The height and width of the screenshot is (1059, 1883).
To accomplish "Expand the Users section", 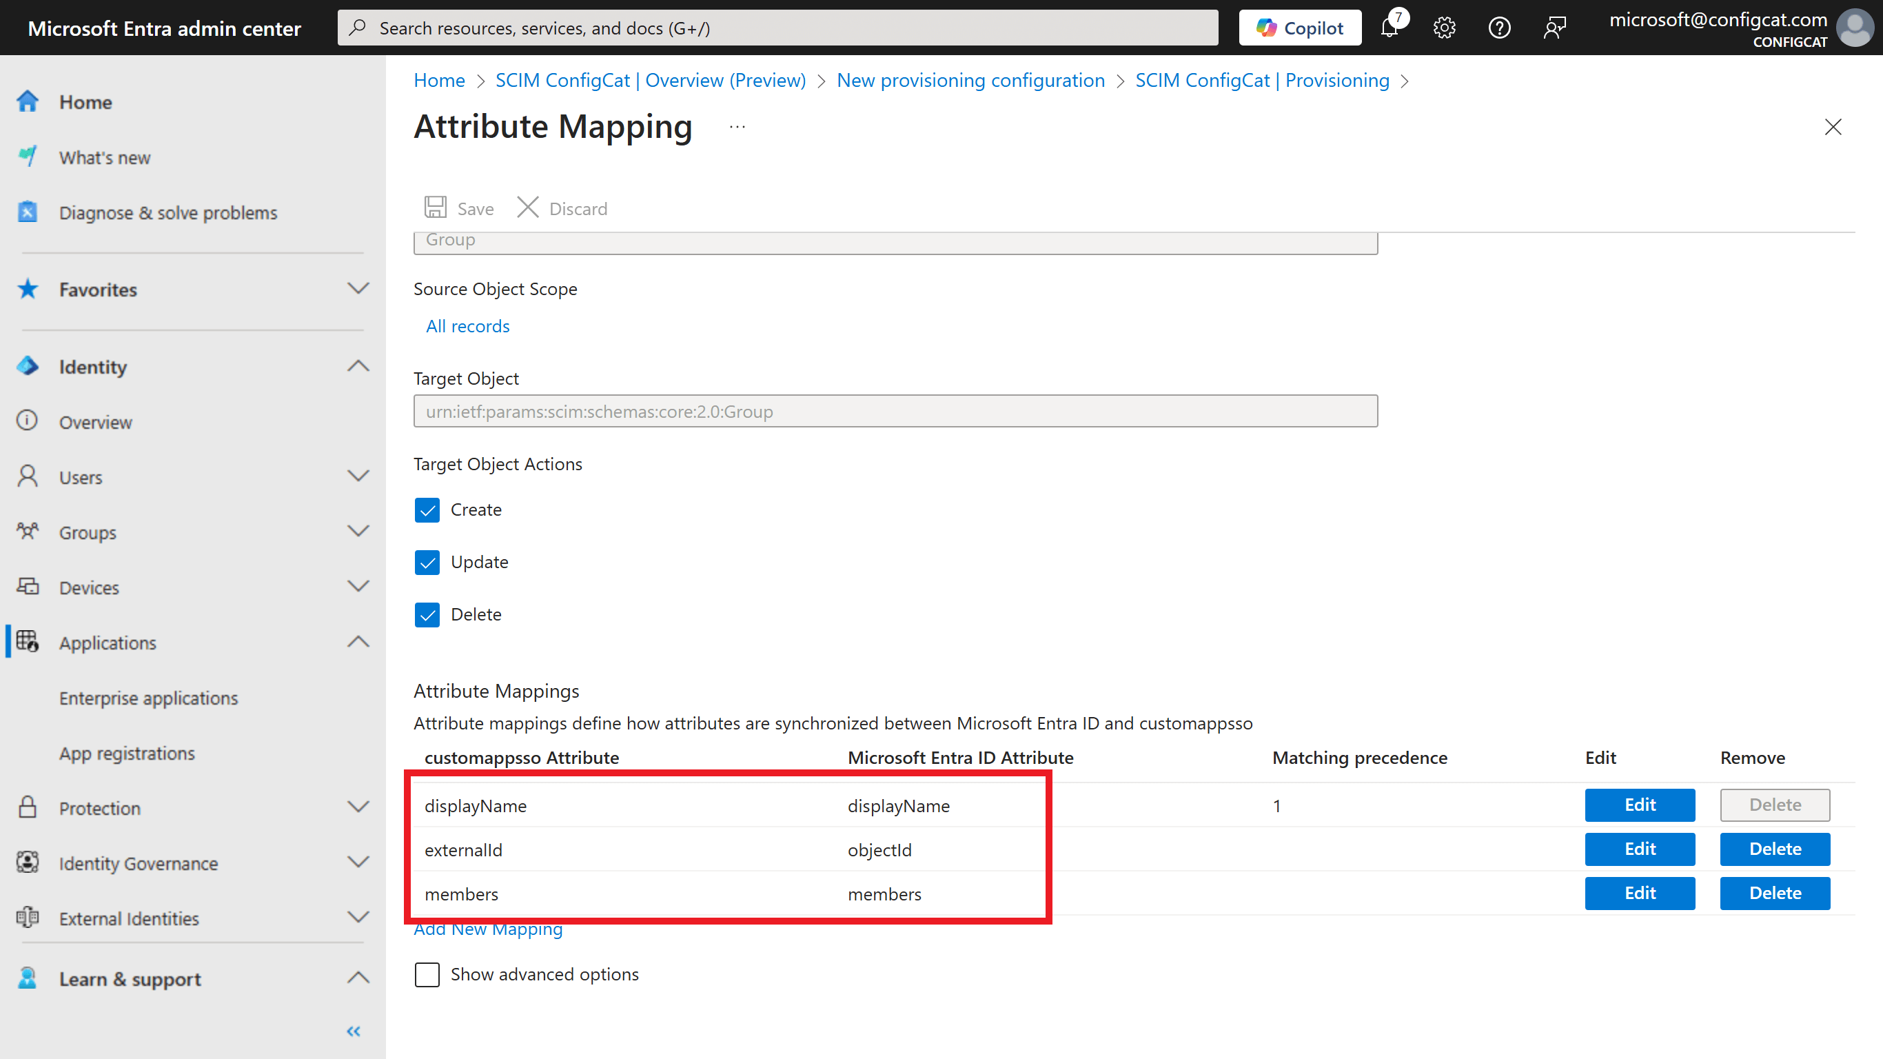I will (x=358, y=476).
